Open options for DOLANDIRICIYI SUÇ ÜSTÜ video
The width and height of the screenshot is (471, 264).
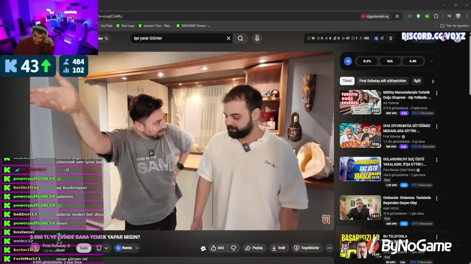click(437, 160)
